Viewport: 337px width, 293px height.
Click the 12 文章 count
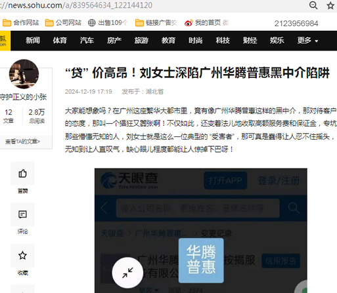[x=9, y=116]
